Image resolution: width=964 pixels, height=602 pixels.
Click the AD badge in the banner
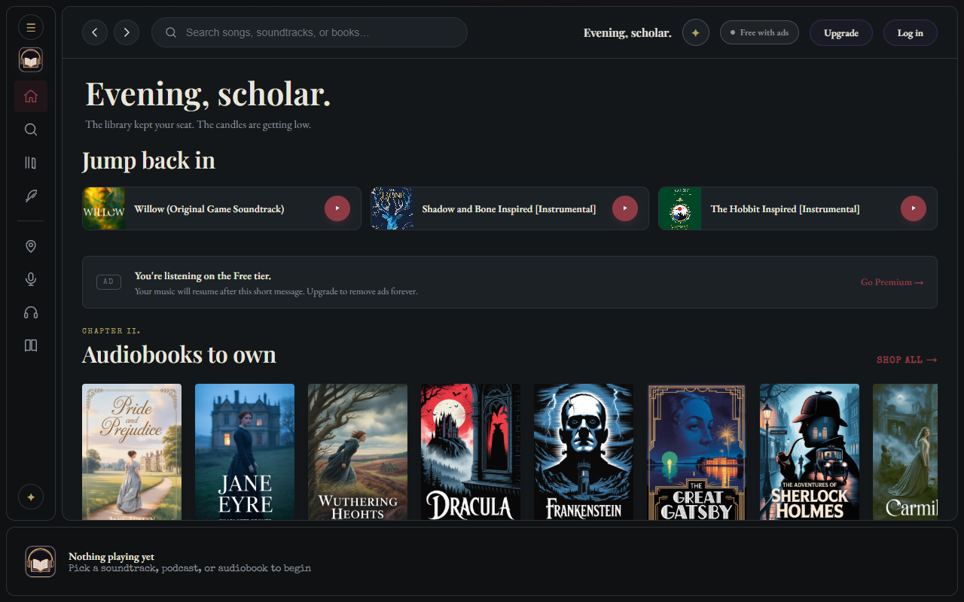108,282
